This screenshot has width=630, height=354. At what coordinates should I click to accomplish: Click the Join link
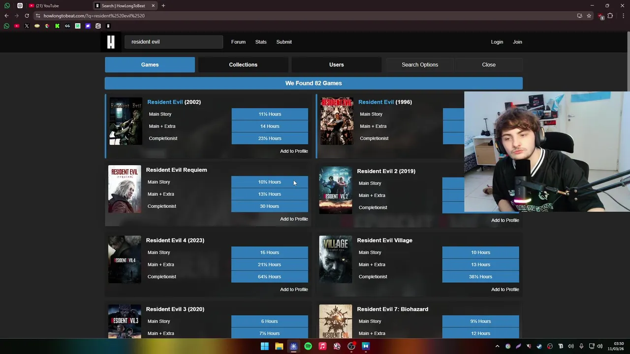517,42
